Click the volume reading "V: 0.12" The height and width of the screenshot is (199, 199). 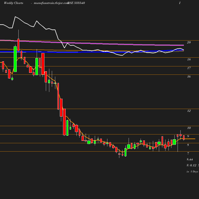(191, 165)
